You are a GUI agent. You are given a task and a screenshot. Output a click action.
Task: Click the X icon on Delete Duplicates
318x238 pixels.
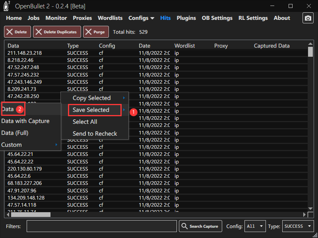(39, 32)
